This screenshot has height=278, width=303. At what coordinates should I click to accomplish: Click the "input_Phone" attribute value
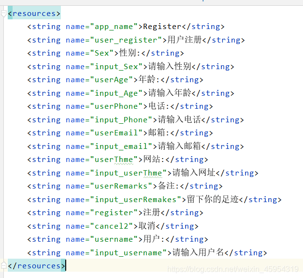121,120
